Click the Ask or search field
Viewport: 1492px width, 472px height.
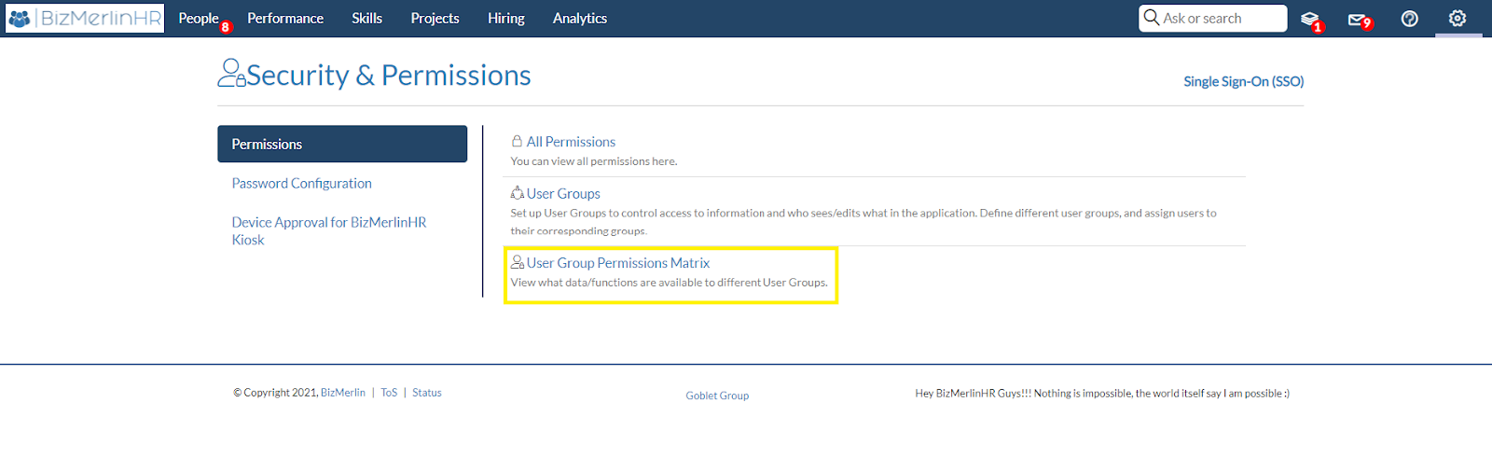[1213, 19]
